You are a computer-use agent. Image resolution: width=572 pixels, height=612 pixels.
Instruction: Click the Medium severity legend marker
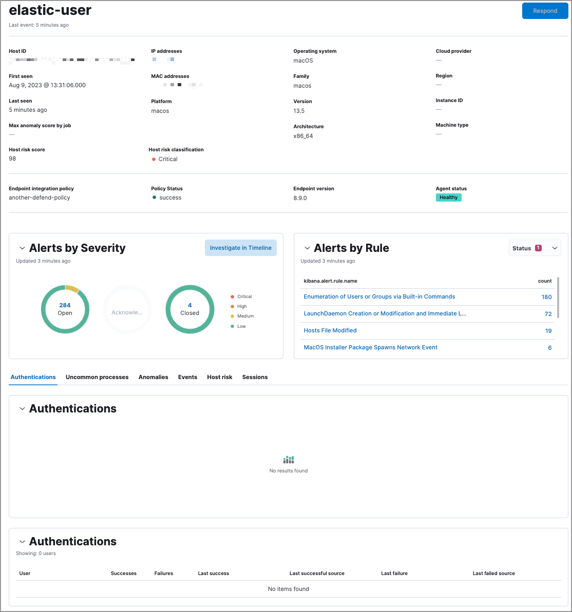(x=232, y=316)
